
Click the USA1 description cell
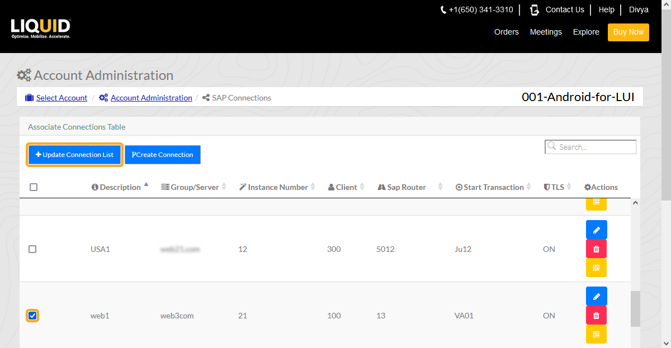click(100, 249)
